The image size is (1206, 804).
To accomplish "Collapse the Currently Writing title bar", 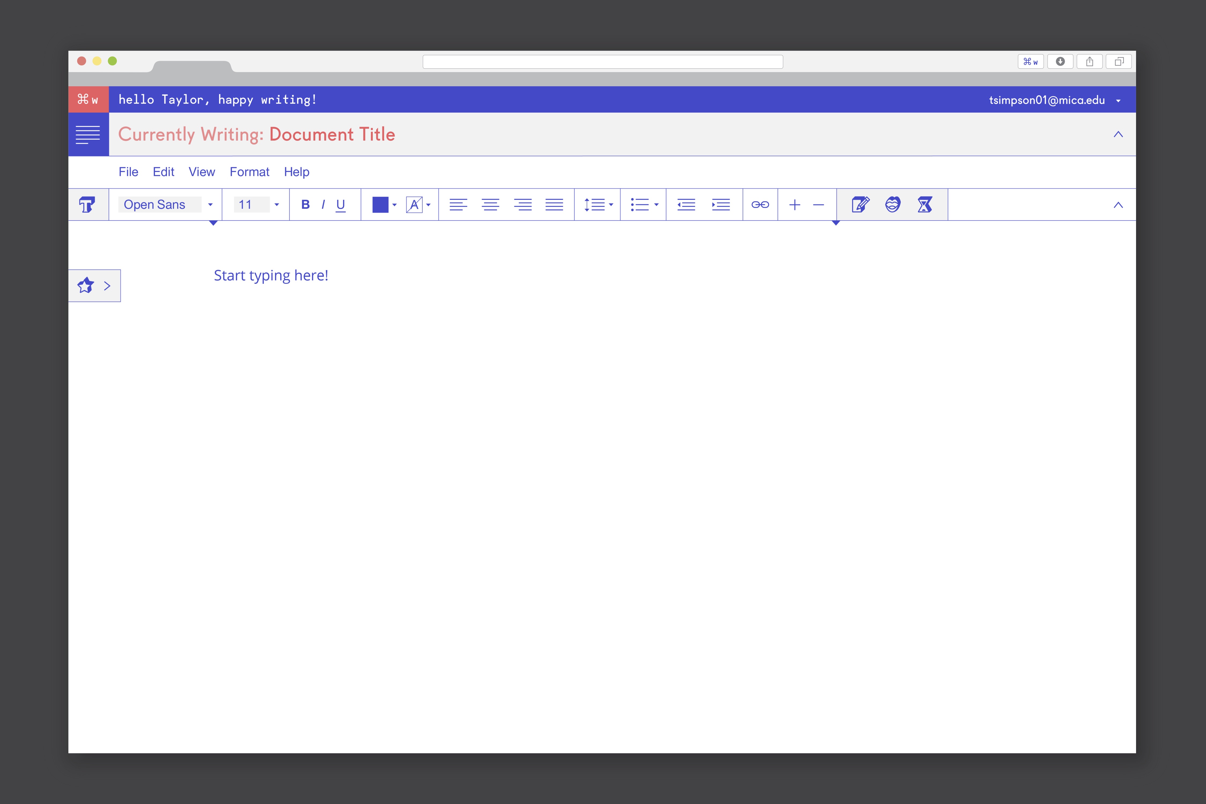I will [1118, 134].
